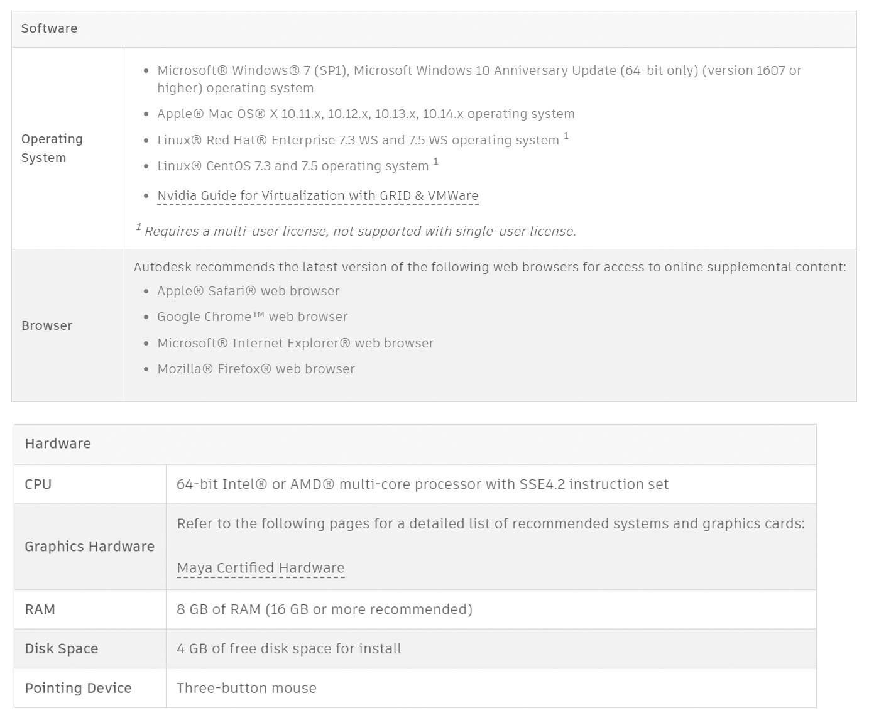The width and height of the screenshot is (869, 725).
Task: Open the Maya Certified Hardware link
Action: (260, 568)
